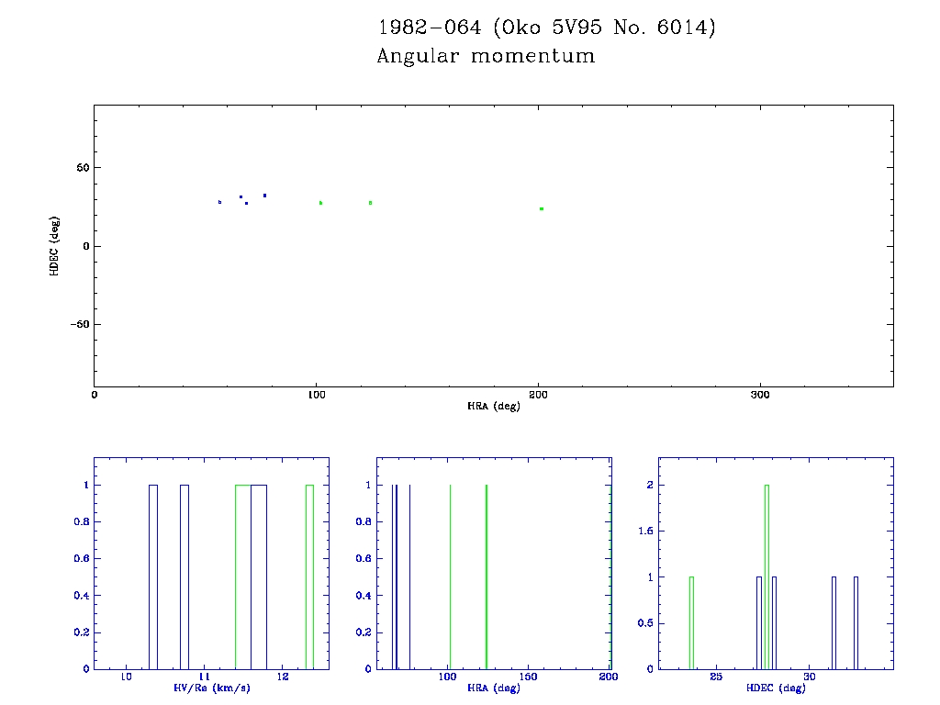Click the 'HRA (deg)' label below middle histogram
Image resolution: width=940 pixels, height=705 pixels.
point(494,688)
